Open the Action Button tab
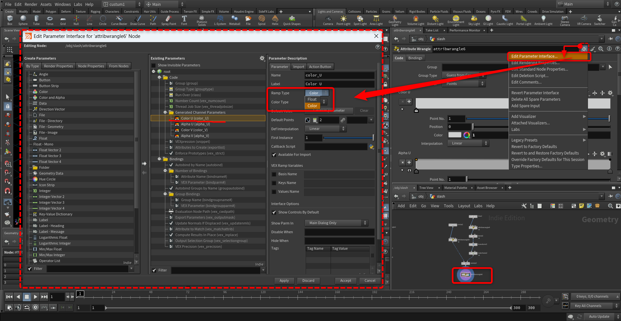Viewport: 621px width, 321px height. point(320,67)
